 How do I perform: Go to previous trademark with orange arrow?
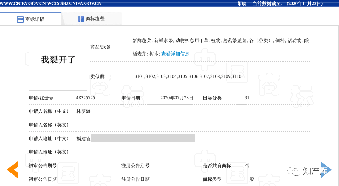pos(12,170)
